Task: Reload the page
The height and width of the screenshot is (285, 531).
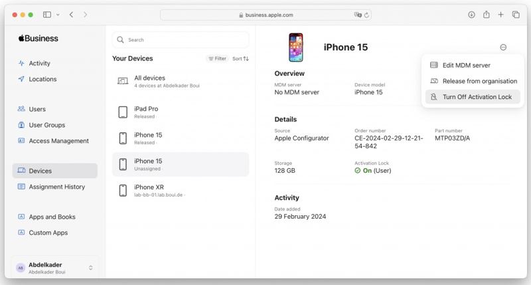Action: (366, 15)
